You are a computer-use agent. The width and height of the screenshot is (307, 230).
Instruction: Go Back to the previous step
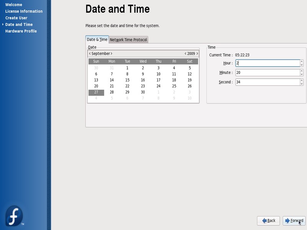tap(268, 220)
